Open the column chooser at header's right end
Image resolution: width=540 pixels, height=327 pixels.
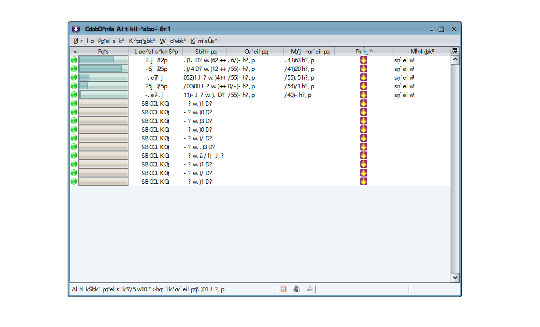[455, 51]
